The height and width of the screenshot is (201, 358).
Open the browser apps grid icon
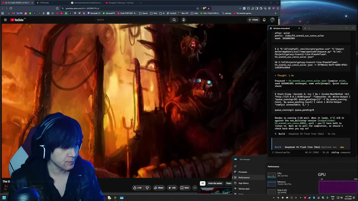[x=3, y=13]
